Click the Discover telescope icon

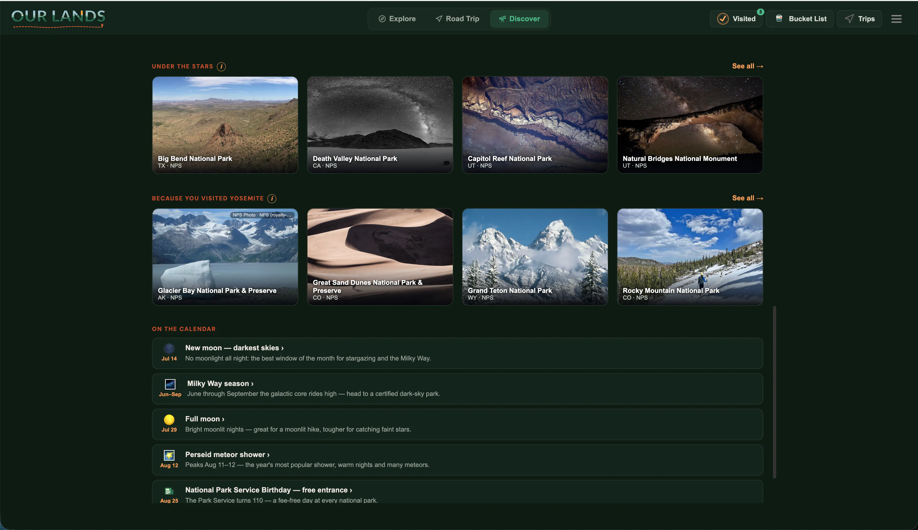(x=502, y=19)
